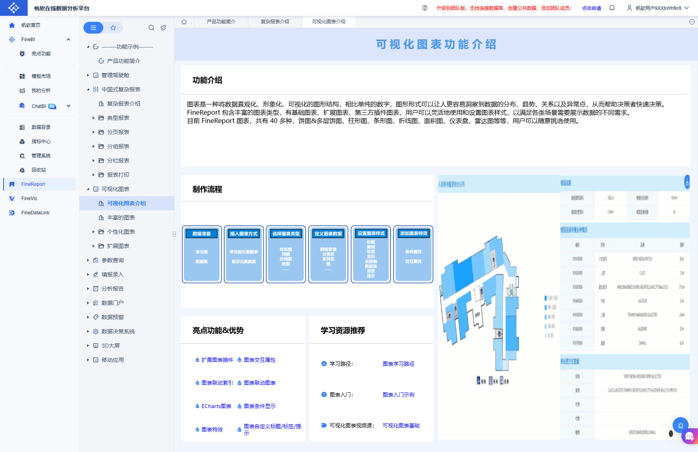This screenshot has height=452, width=698.
Task: Switch to the 复杂报表介绍 tab
Action: (x=275, y=22)
